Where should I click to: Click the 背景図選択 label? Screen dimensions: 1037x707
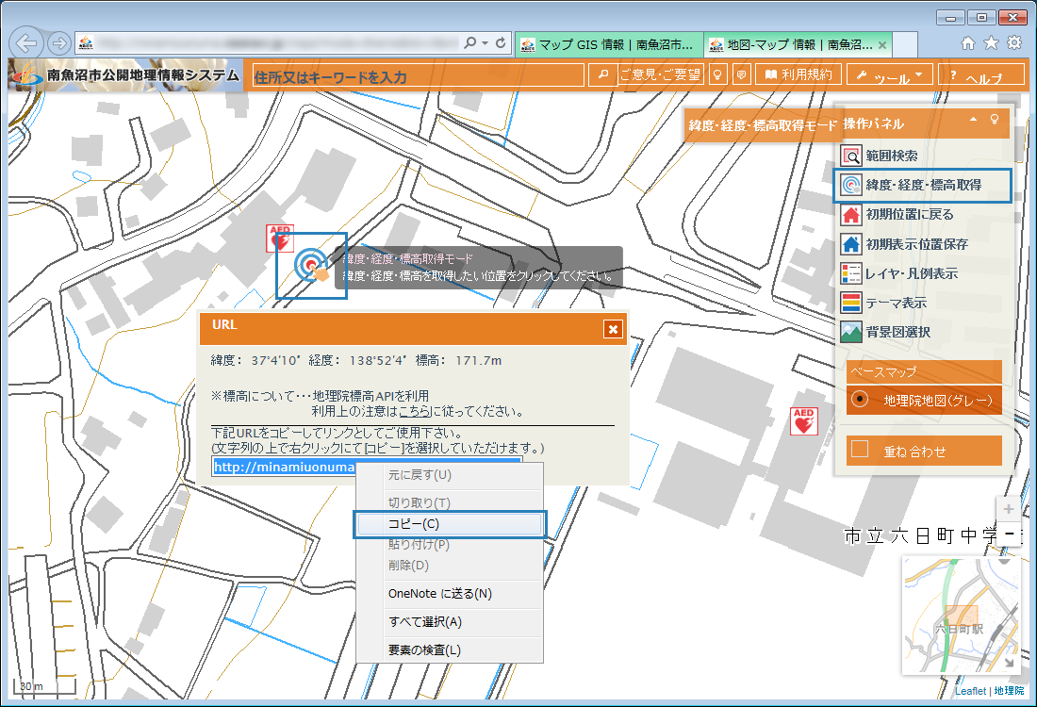click(x=898, y=332)
